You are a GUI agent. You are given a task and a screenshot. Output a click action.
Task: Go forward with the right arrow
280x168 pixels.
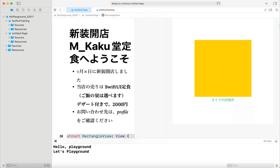(x=64, y=10)
